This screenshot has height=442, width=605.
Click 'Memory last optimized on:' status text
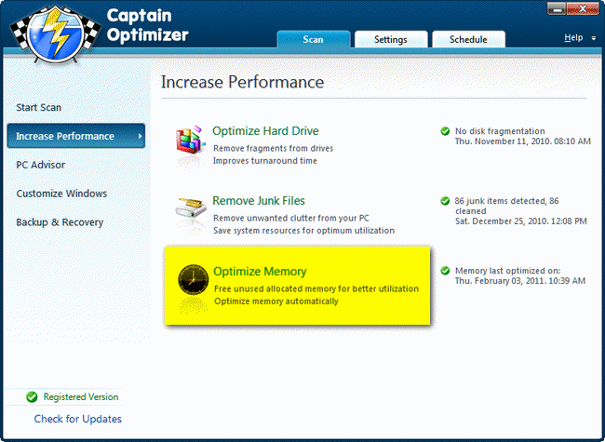508,271
